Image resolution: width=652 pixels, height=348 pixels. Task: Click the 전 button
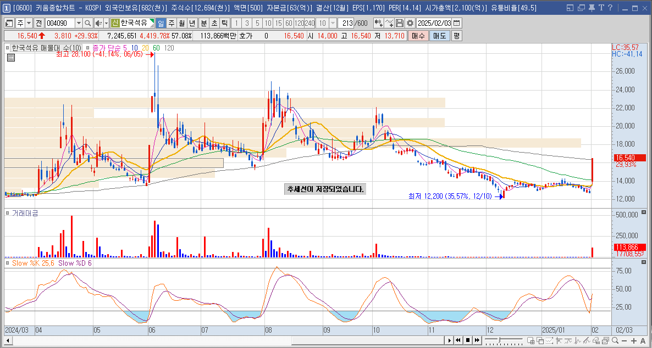click(x=38, y=23)
